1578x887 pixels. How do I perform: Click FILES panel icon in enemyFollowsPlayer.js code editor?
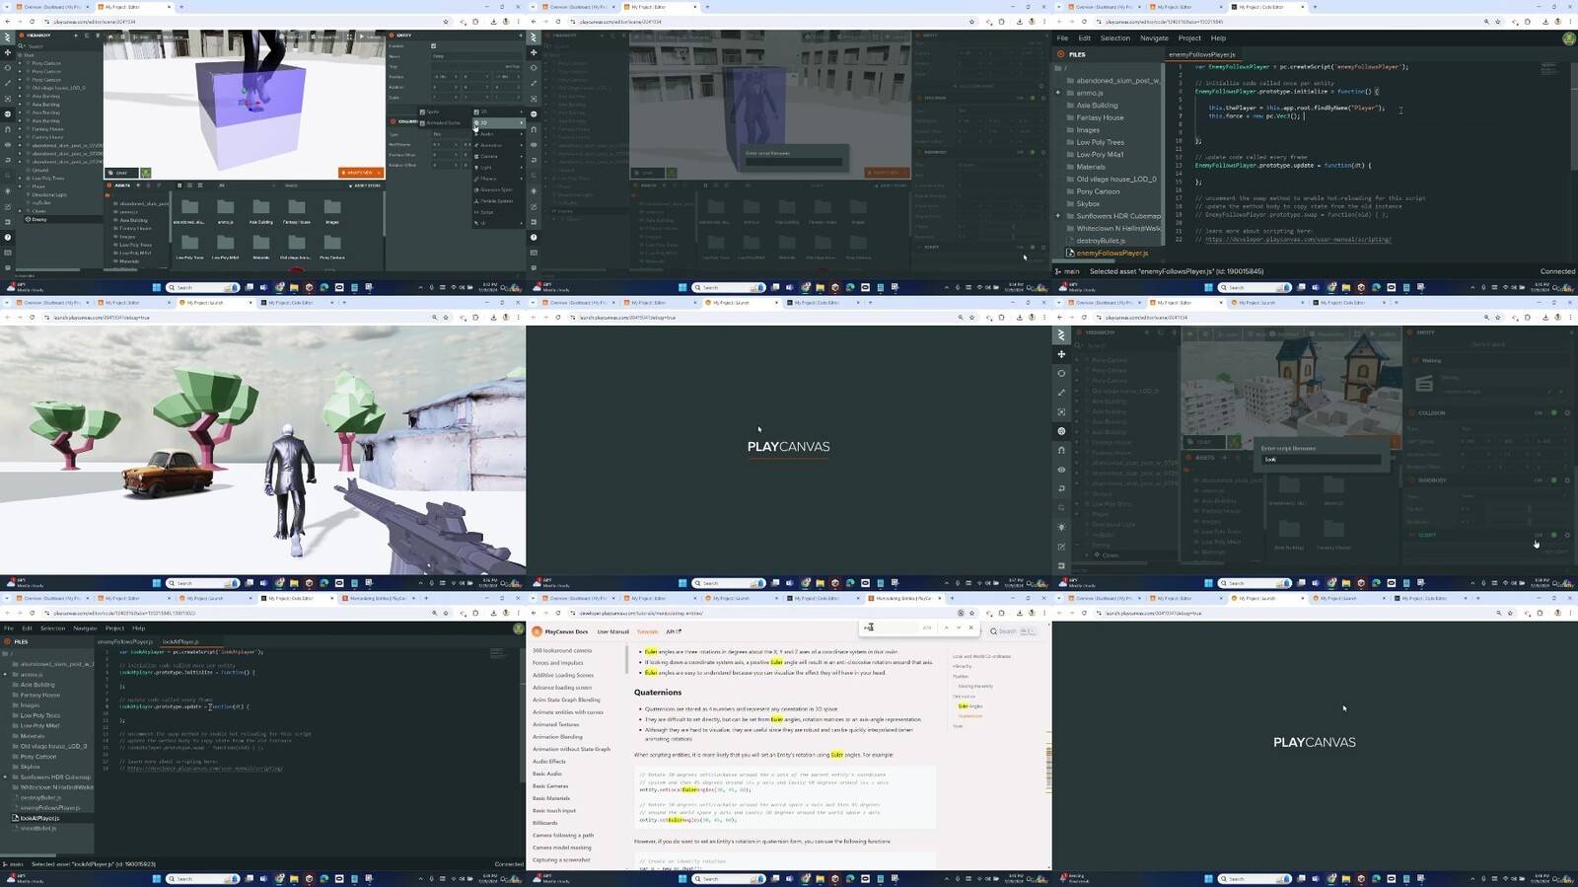pyautogui.click(x=1059, y=54)
